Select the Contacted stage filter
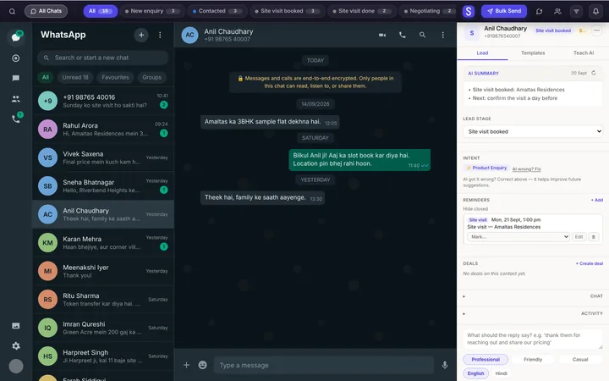The width and height of the screenshot is (609, 381). (217, 11)
